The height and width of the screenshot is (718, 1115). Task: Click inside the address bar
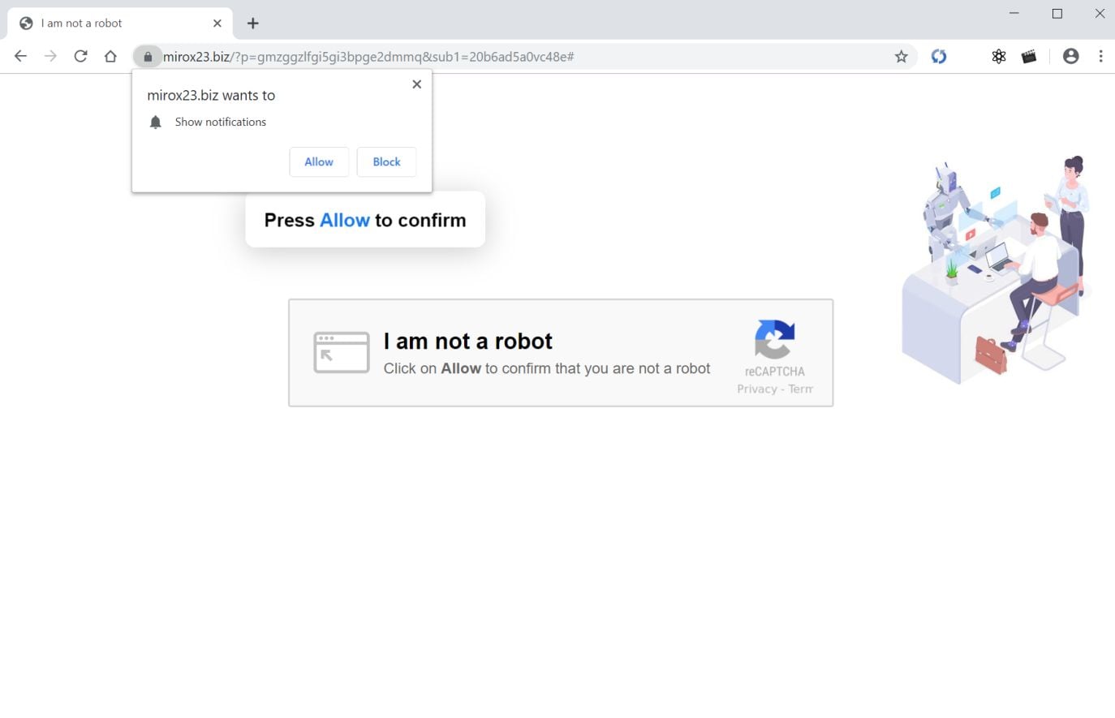[x=487, y=56]
